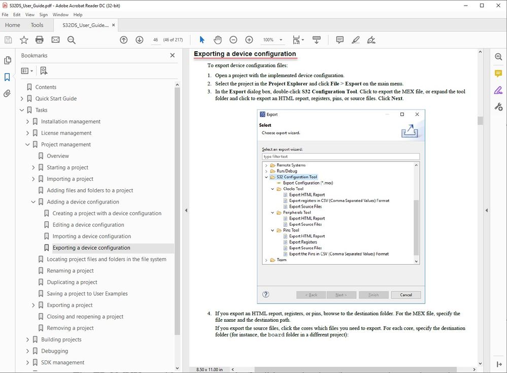Open the zoom level dropdown
The image size is (507, 373).
[281, 40]
